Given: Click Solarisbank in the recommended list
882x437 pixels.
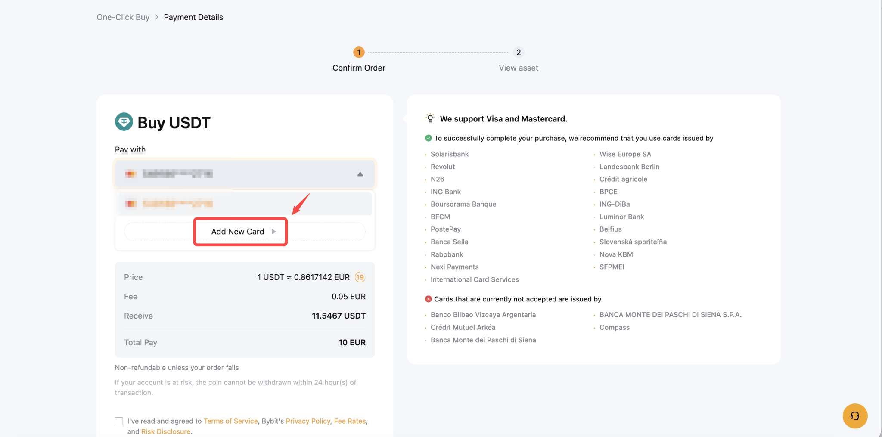Looking at the screenshot, I should [450, 154].
